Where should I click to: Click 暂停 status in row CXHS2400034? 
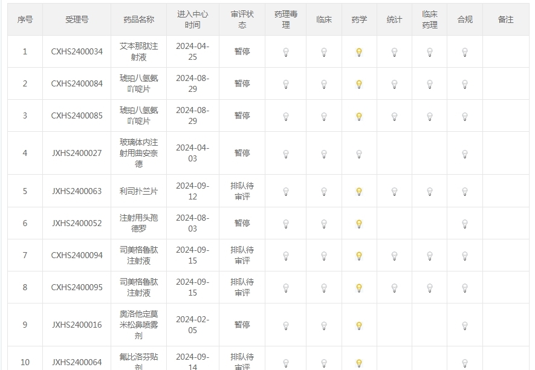click(x=242, y=51)
